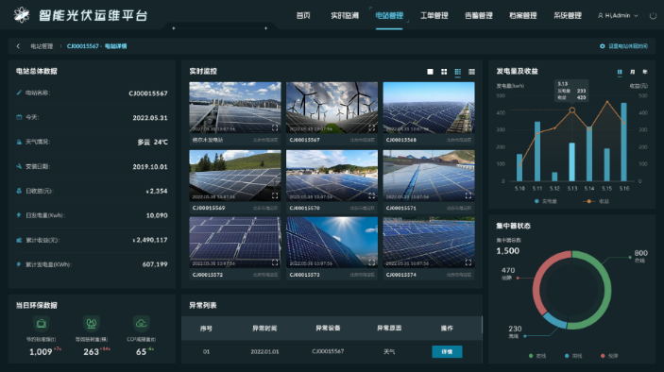Image resolution: width=664 pixels, height=372 pixels.
Task: Open the station sleep time setting link
Action: point(628,46)
